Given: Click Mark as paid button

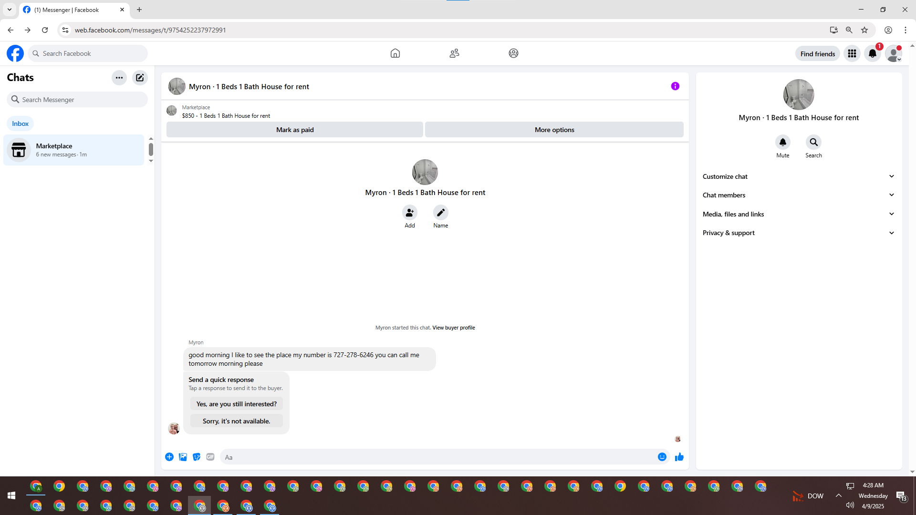Looking at the screenshot, I should pos(295,130).
